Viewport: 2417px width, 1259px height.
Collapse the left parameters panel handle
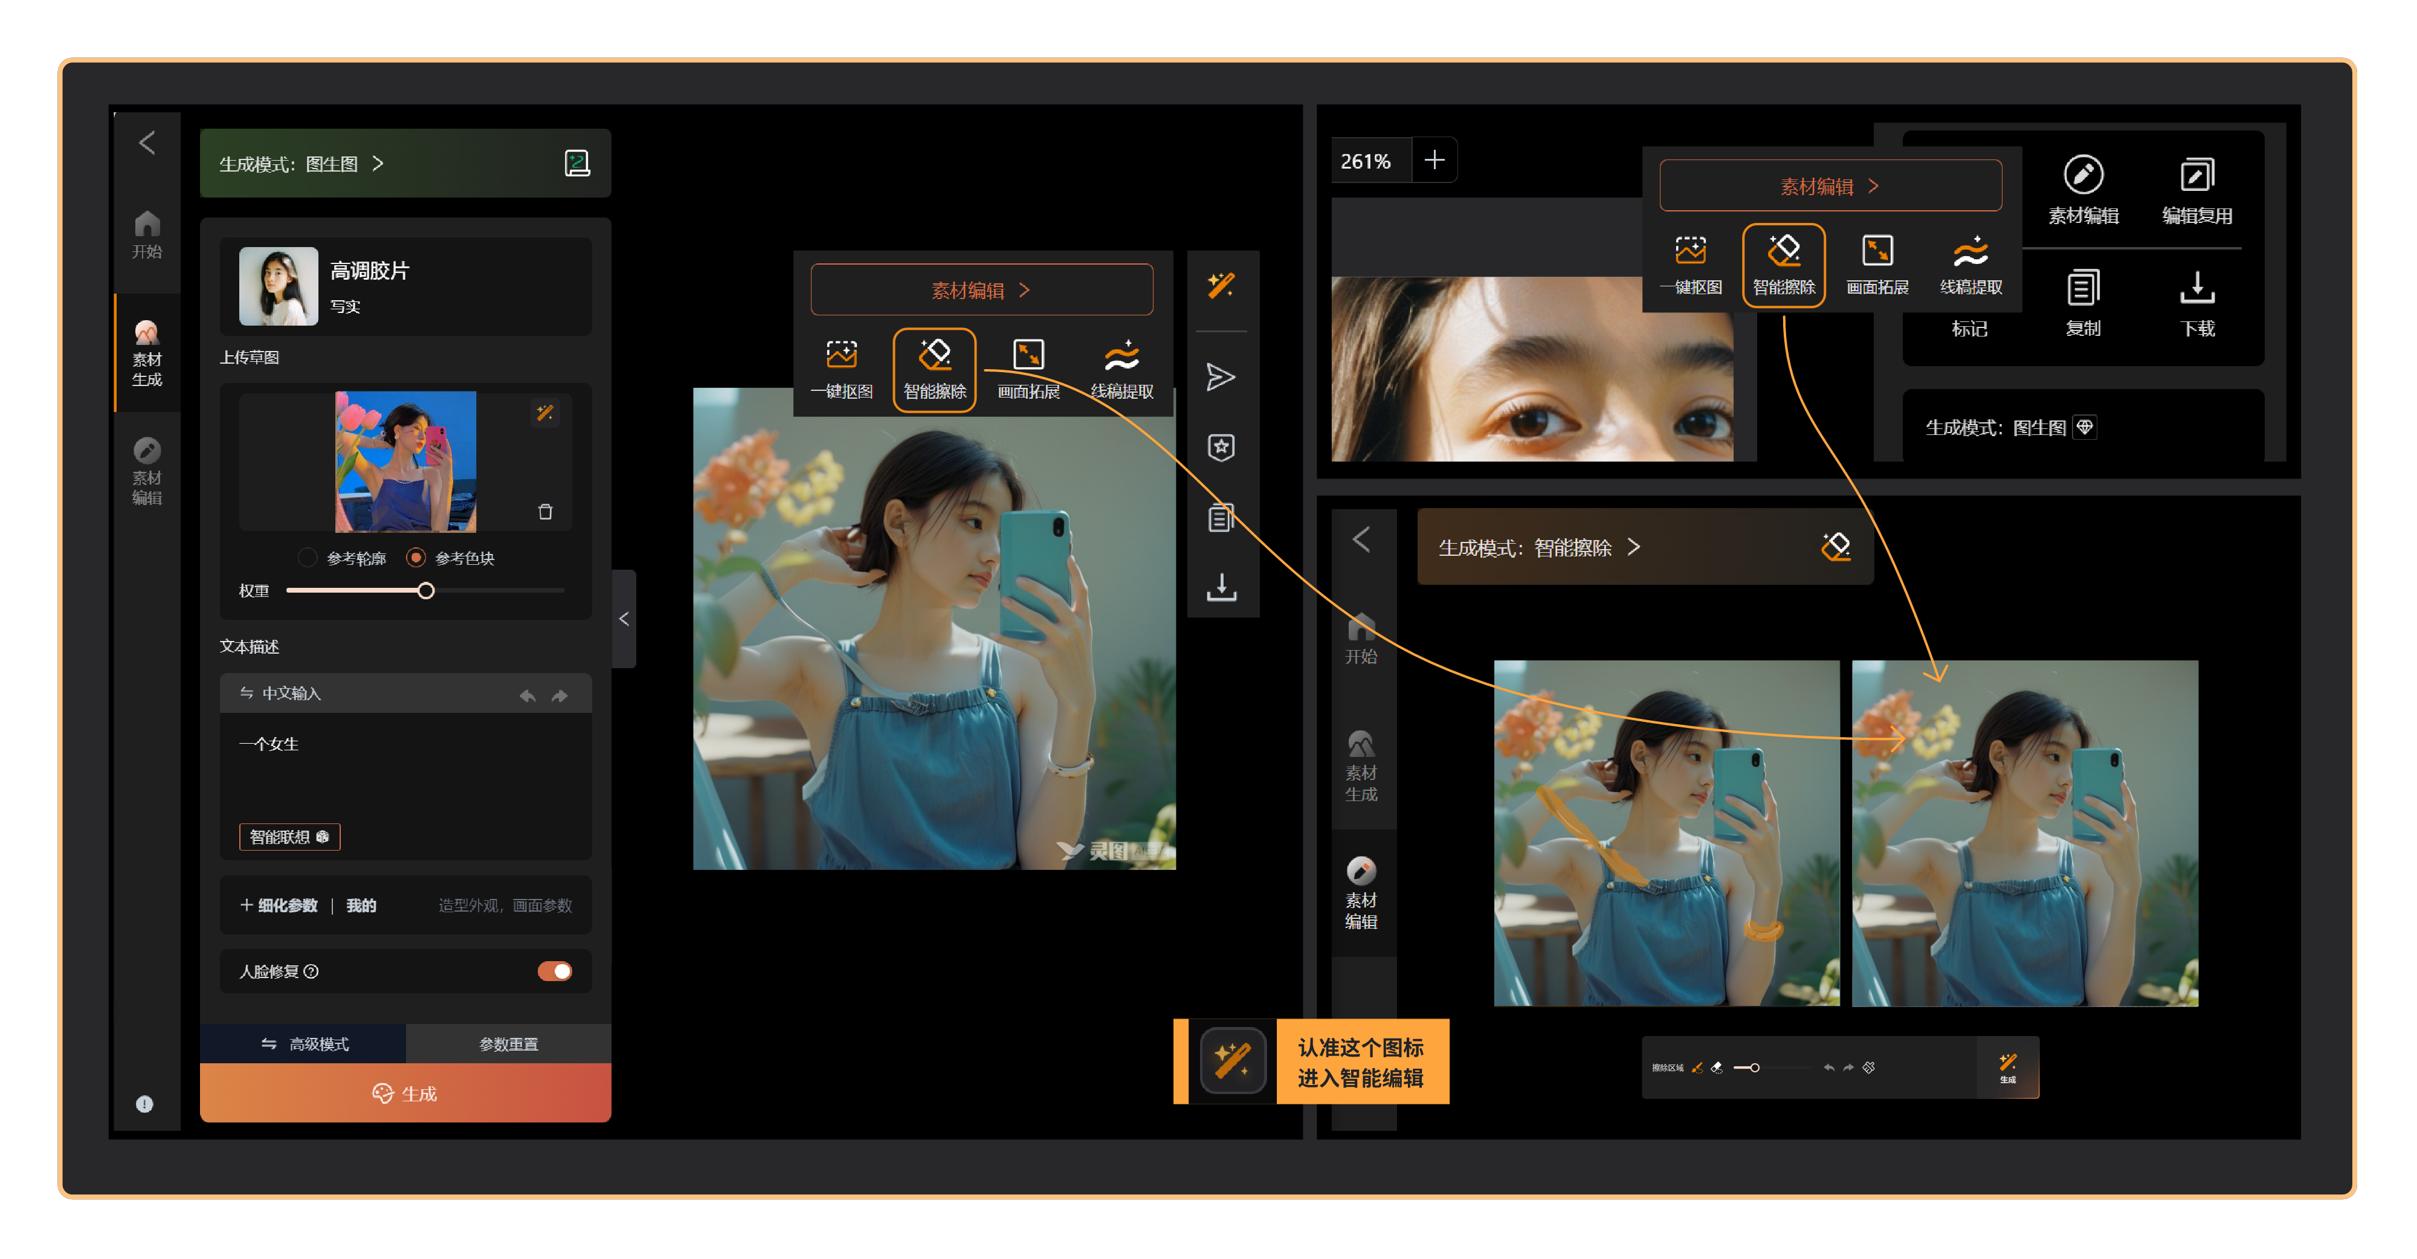[624, 619]
